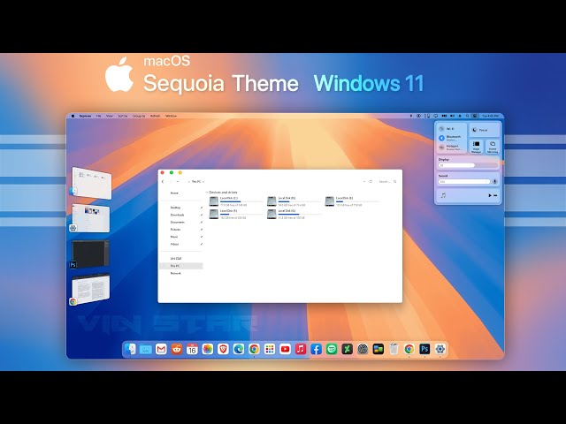
Task: Toggle Hotspot in Control Center
Action: (441, 148)
